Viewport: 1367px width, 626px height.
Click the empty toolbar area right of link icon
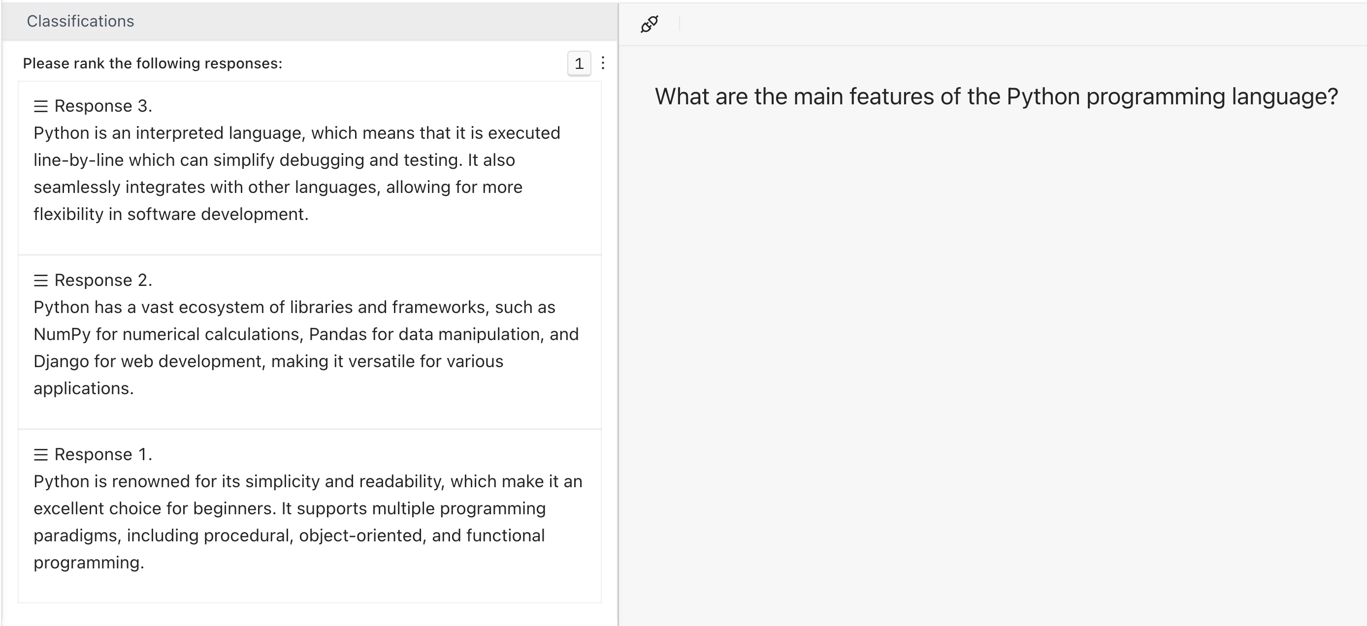point(1009,24)
